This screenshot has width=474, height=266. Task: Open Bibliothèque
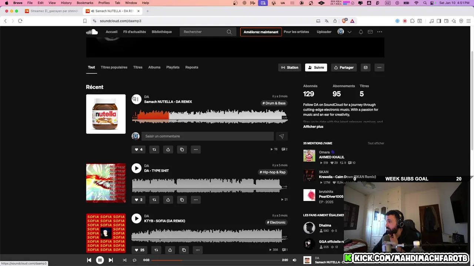162,32
